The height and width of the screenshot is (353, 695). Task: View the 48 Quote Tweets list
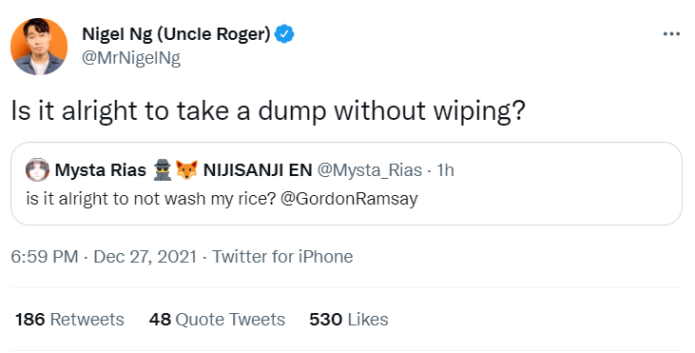[217, 320]
